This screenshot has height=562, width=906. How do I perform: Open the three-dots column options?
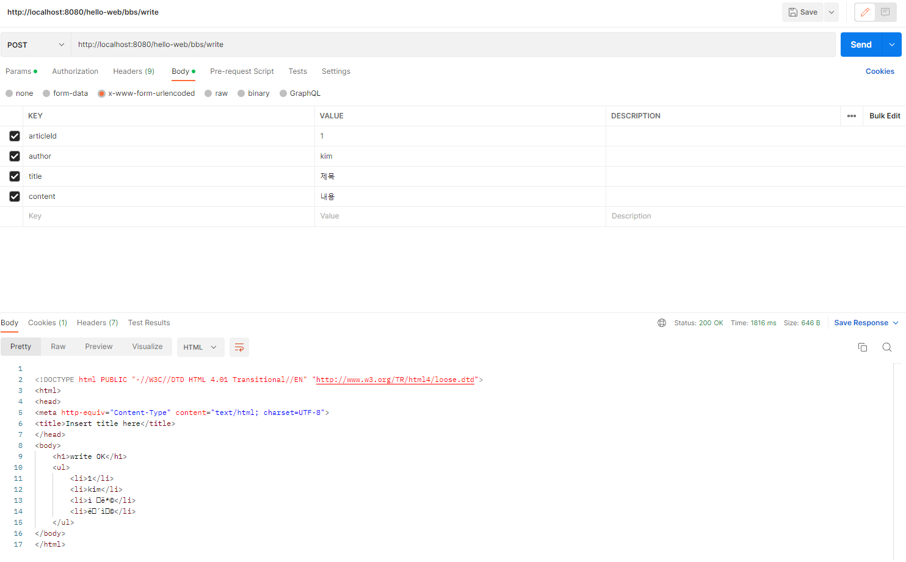coord(851,116)
